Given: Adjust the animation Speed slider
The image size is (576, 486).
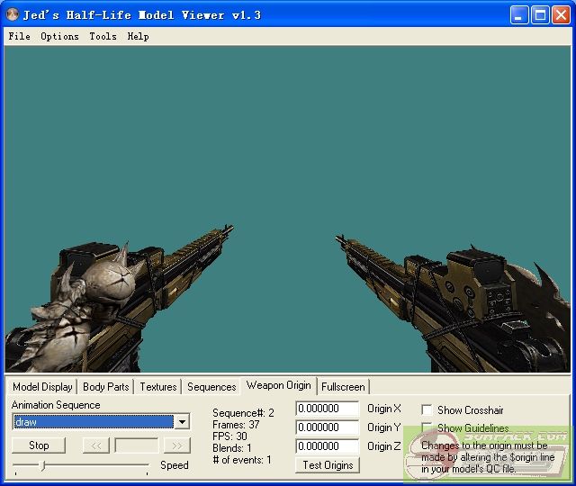Looking at the screenshot, I should pyautogui.click(x=43, y=465).
